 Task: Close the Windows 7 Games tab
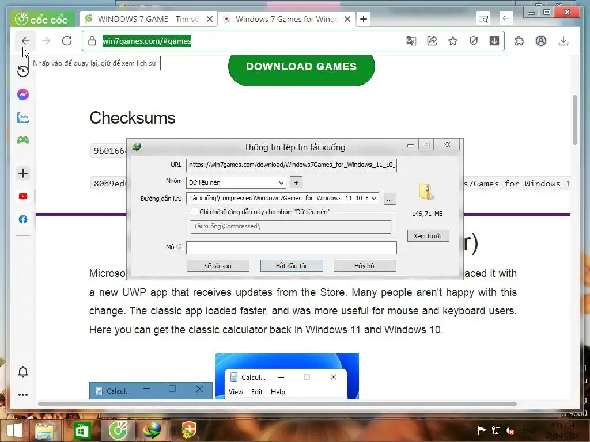[x=347, y=19]
